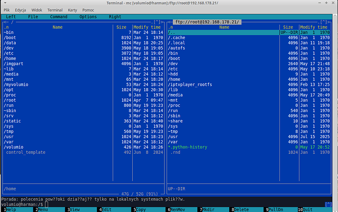Open mc Left panel menu
Viewport: 338px width, 212px height.
[11, 17]
